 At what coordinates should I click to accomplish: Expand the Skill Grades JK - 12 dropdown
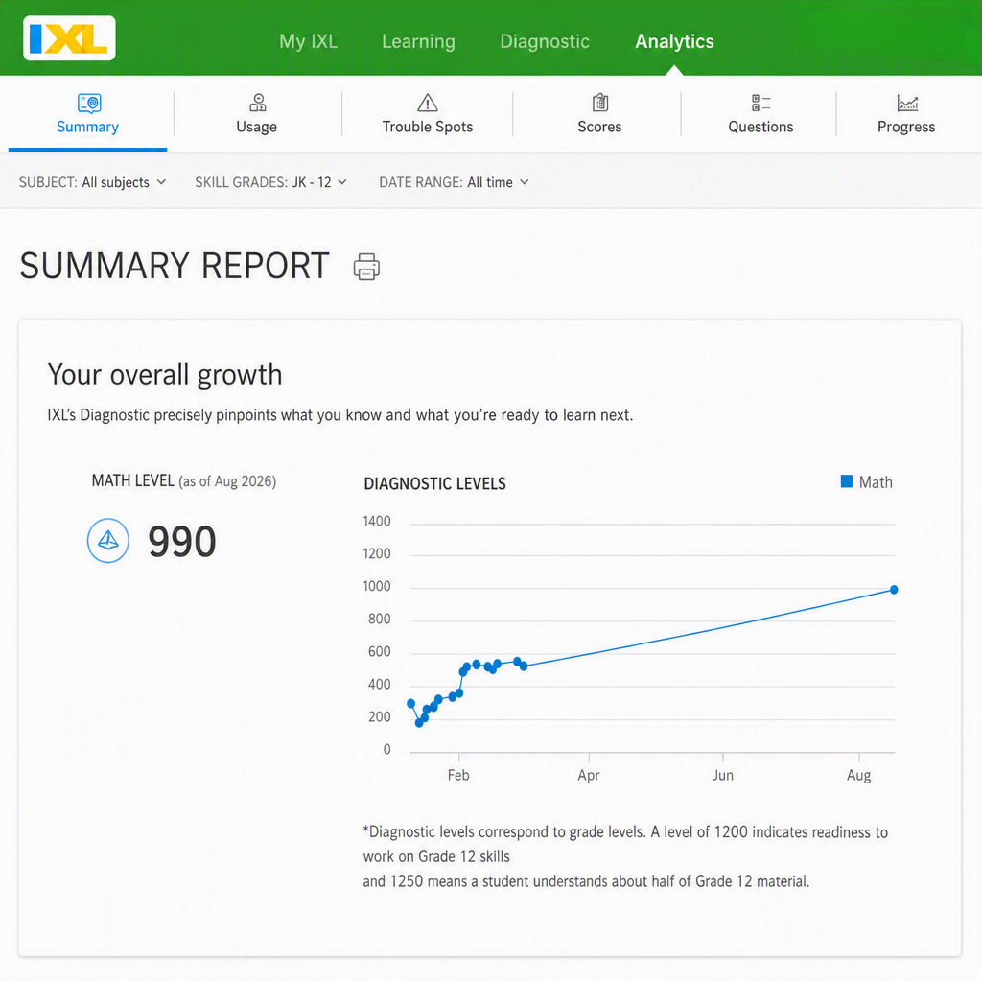pyautogui.click(x=270, y=182)
